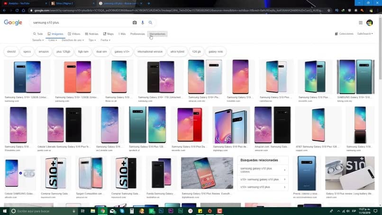This screenshot has height=215, width=382.
Task: Click the browser address bar
Action: tap(179, 10)
